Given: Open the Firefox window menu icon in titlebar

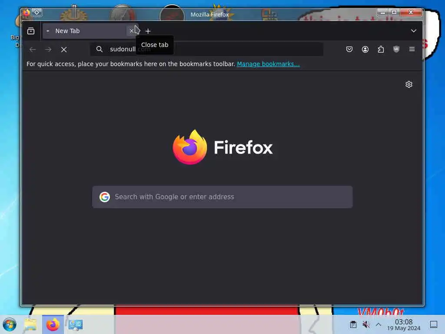Looking at the screenshot, I should 27,13.
